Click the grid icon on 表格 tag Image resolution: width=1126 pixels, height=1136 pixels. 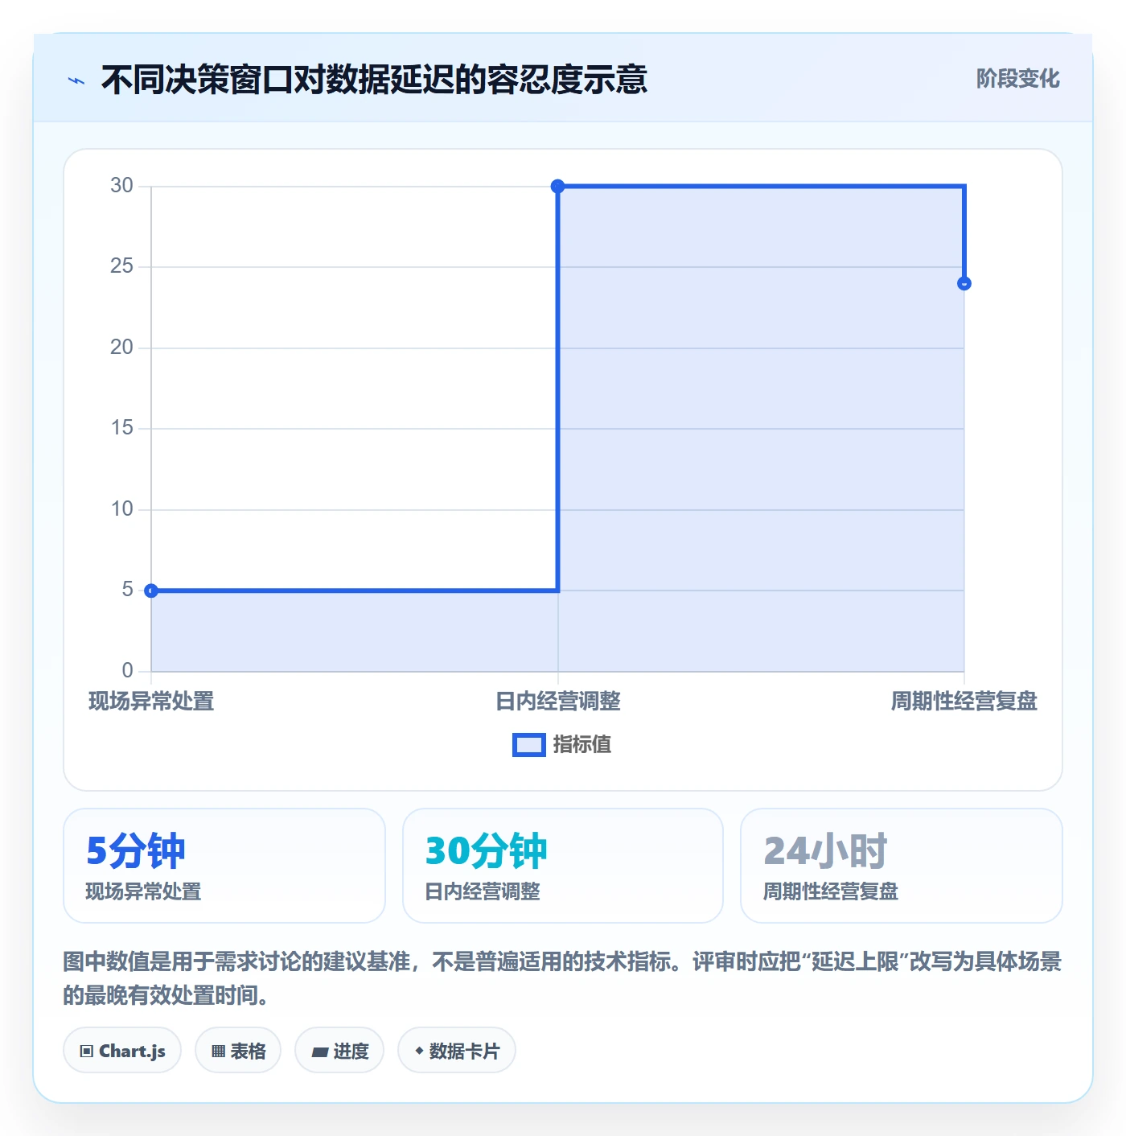pyautogui.click(x=218, y=1052)
